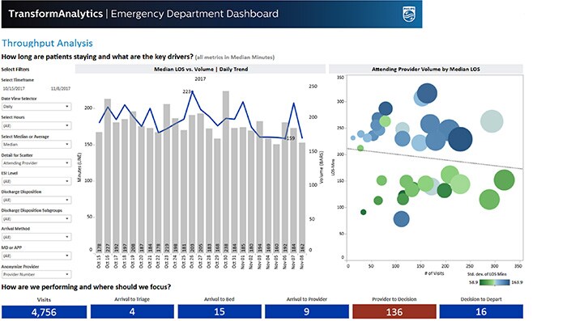Click the smallest dark green scatter bubble

(x=364, y=212)
